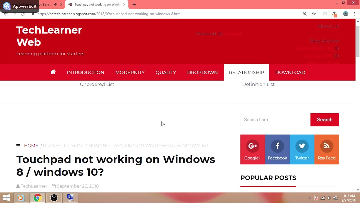Click the TechLearner author link
The height and width of the screenshot is (203, 360).
(x=34, y=186)
